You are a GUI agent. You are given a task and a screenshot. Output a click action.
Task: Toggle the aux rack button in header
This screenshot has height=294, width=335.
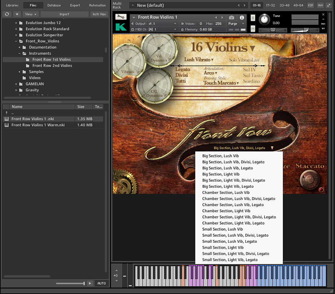(x=320, y=5)
